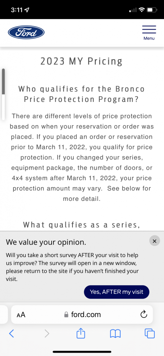Tap the battery status icon
The width and height of the screenshot is (164, 356).
coord(152,10)
